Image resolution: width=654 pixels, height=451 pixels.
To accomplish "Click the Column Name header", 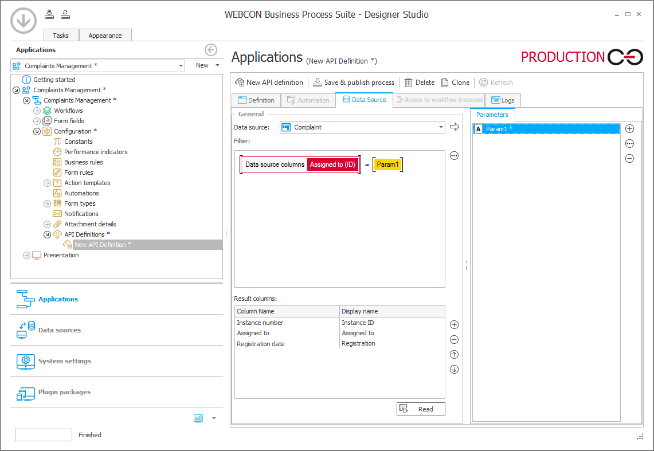I will click(x=287, y=311).
